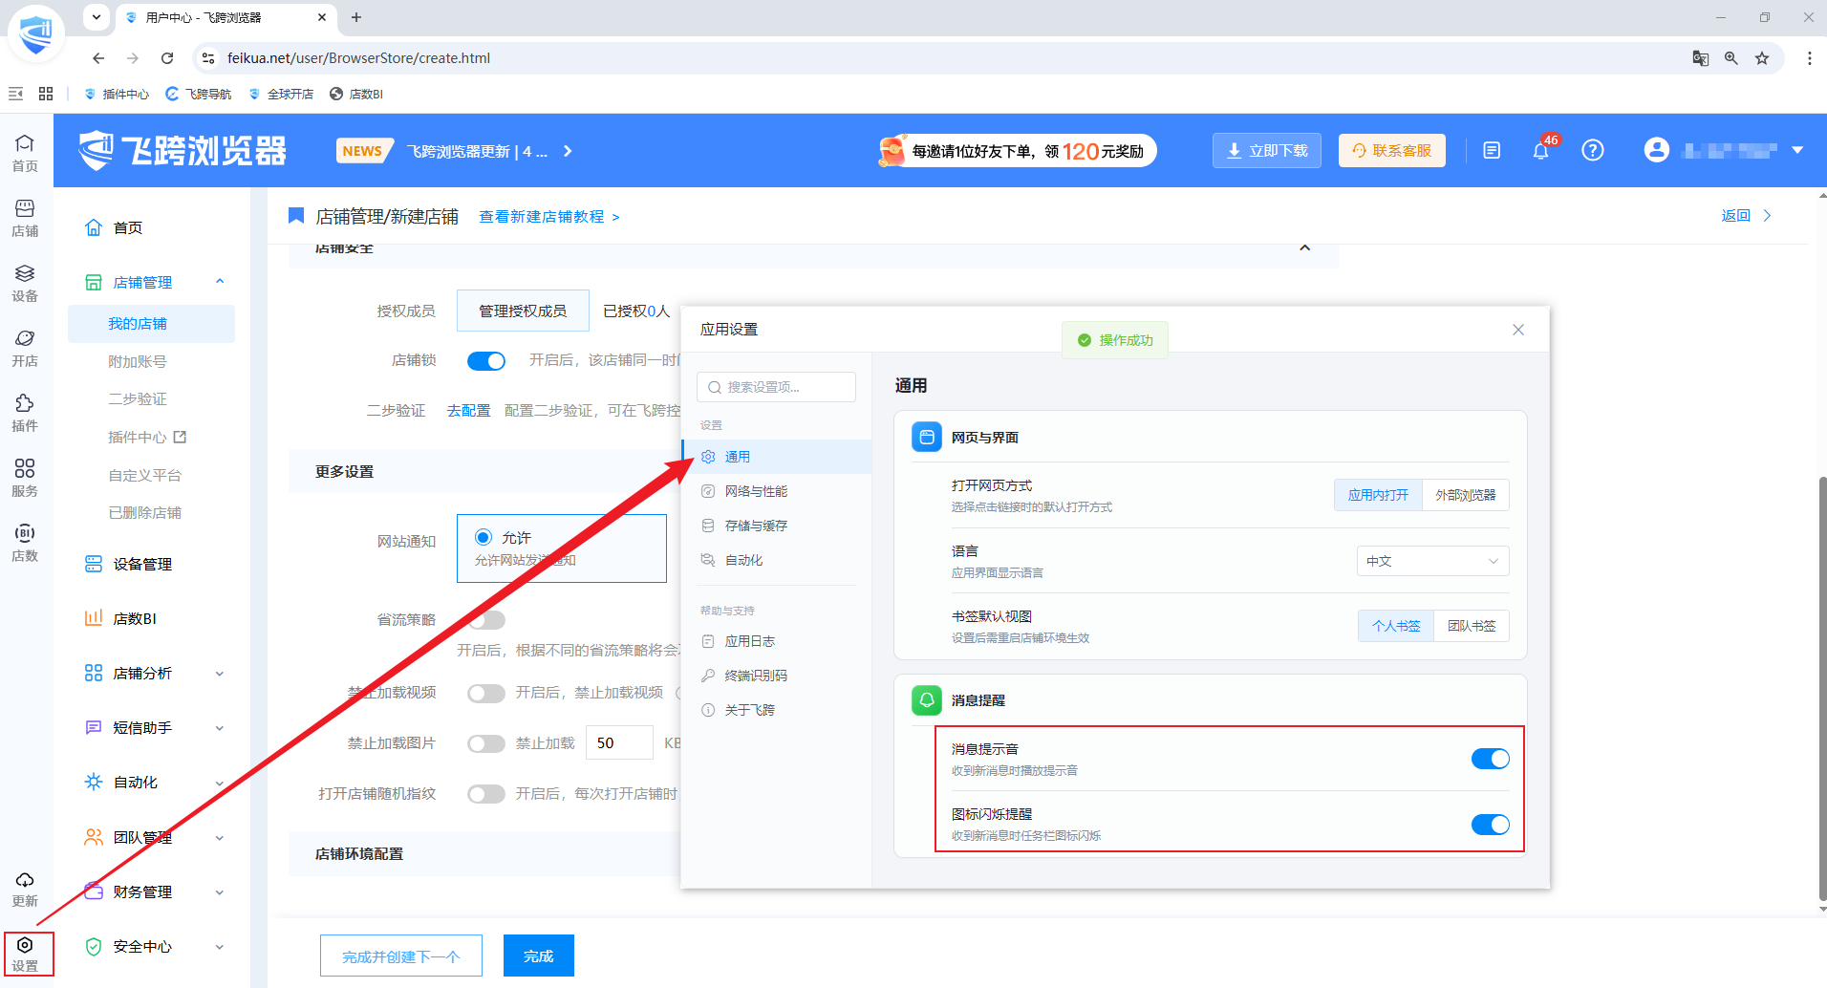Open the 设置 settings icon in the sidebar
This screenshot has width=1827, height=988.
coord(25,954)
